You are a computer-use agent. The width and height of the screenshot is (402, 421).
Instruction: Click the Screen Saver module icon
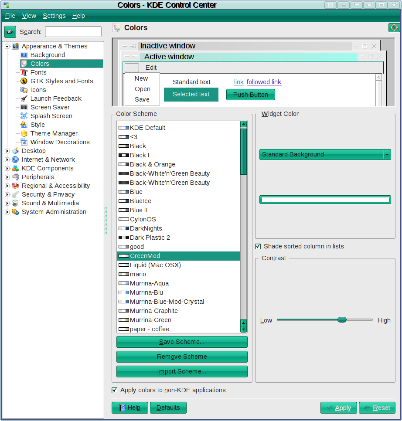(24, 107)
